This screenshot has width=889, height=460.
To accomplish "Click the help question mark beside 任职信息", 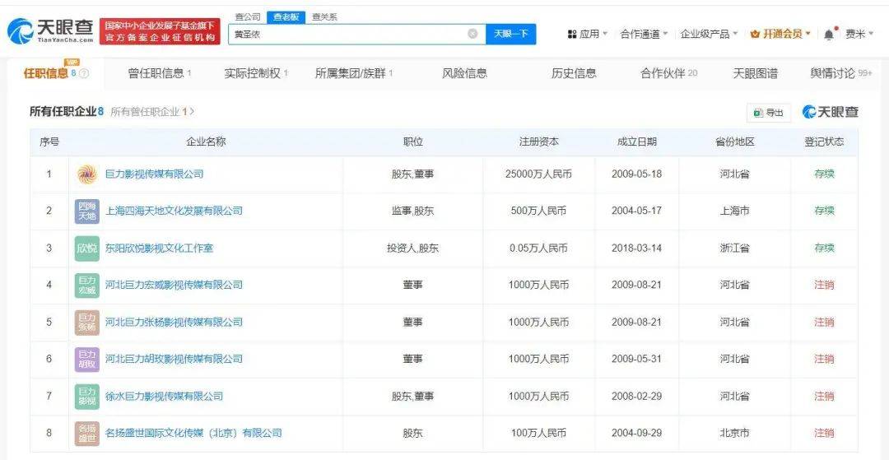I will (84, 73).
